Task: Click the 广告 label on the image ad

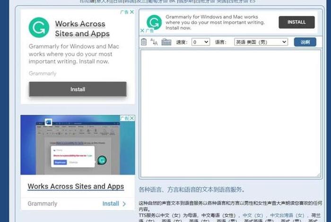Action: pyautogui.click(x=124, y=118)
